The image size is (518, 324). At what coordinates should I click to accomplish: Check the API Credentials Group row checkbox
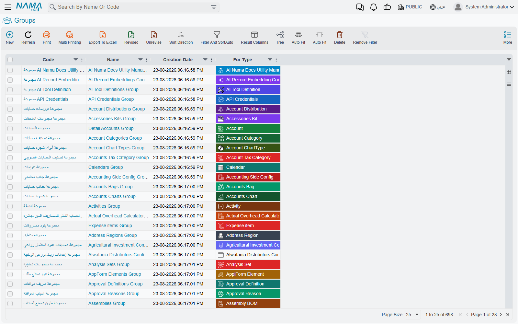[10, 99]
